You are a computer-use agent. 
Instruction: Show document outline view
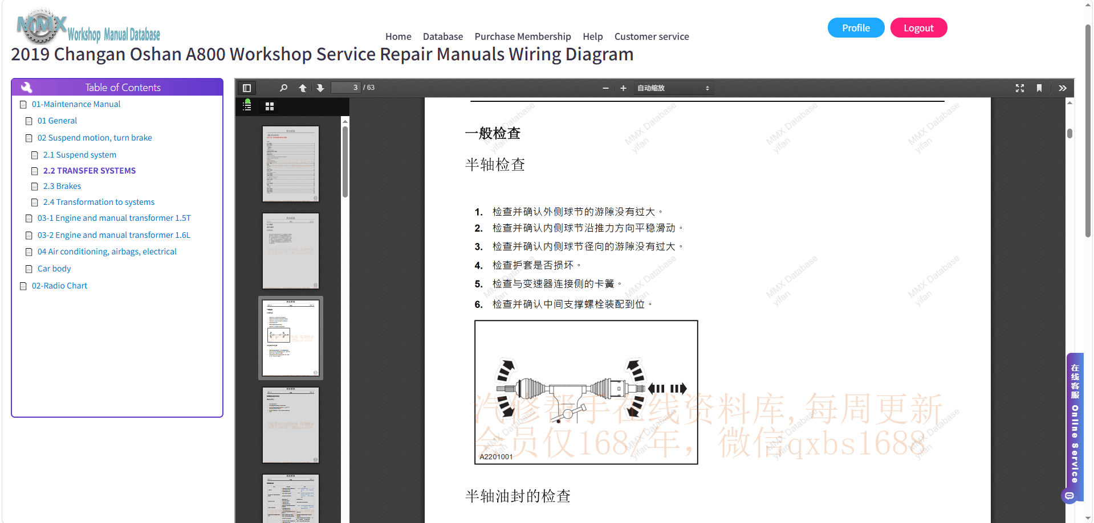247,106
